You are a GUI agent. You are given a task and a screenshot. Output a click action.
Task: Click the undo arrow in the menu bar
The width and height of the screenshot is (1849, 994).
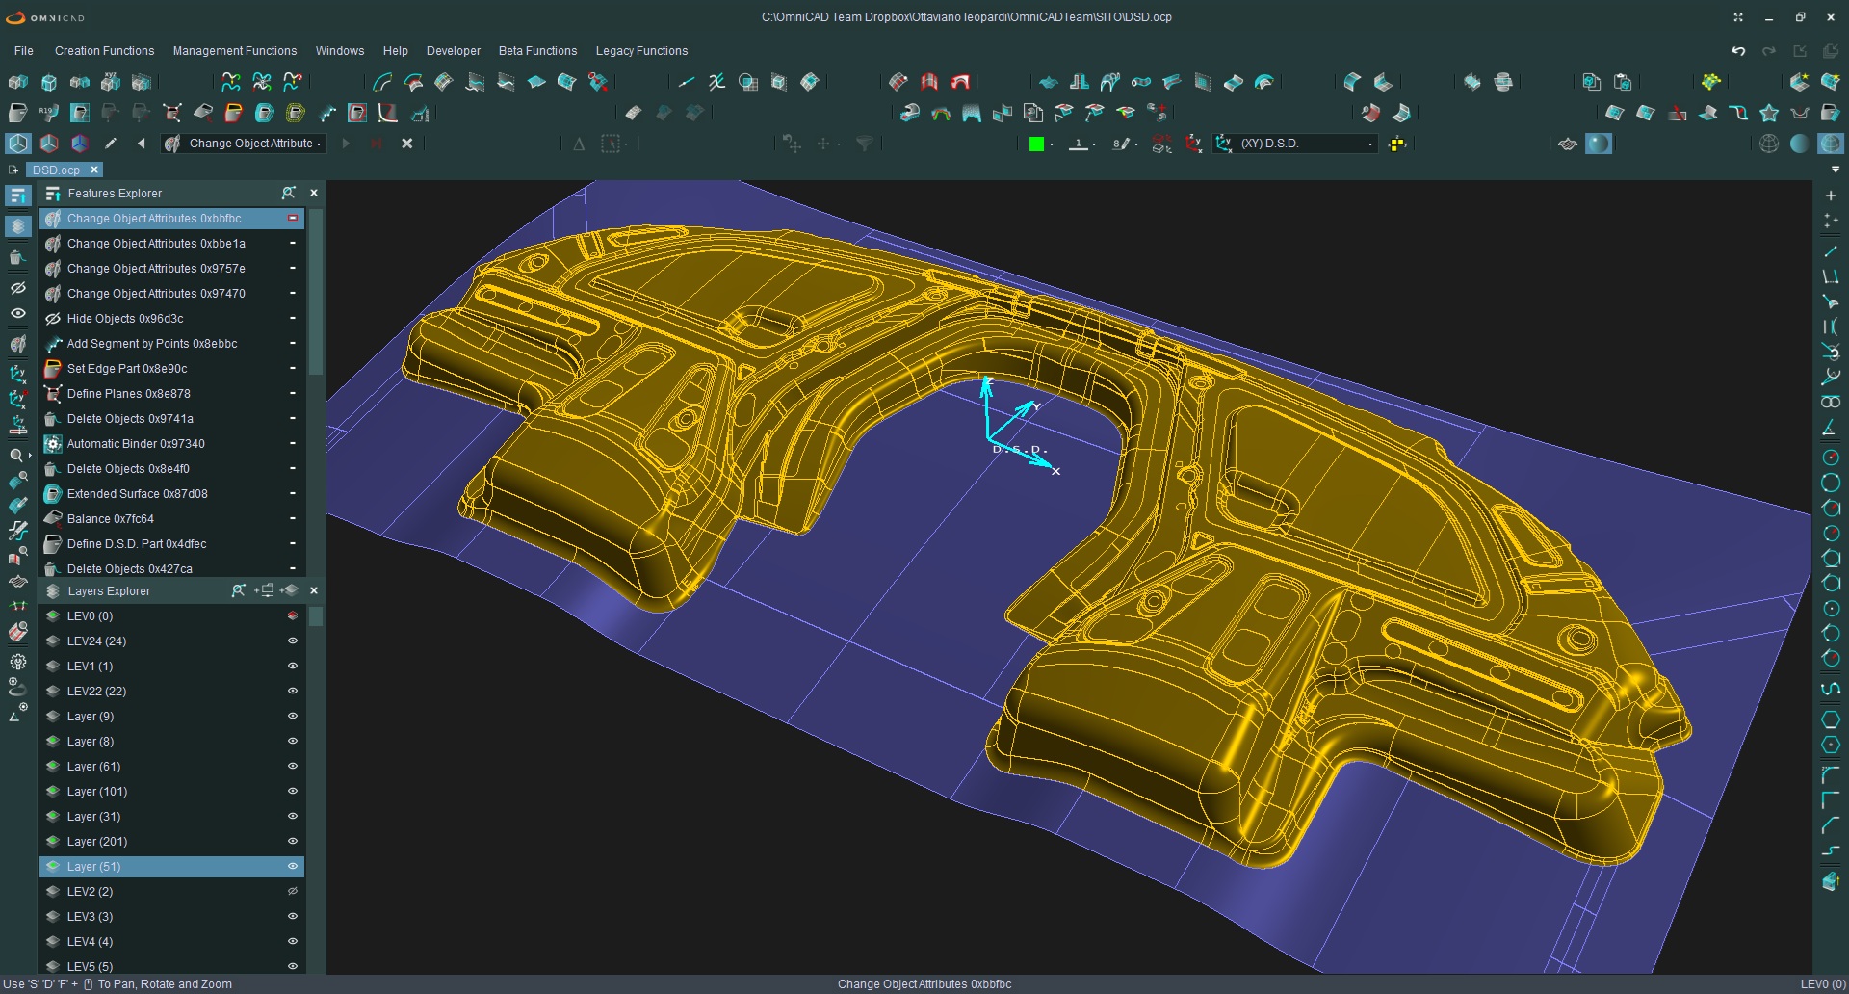pyautogui.click(x=1738, y=51)
